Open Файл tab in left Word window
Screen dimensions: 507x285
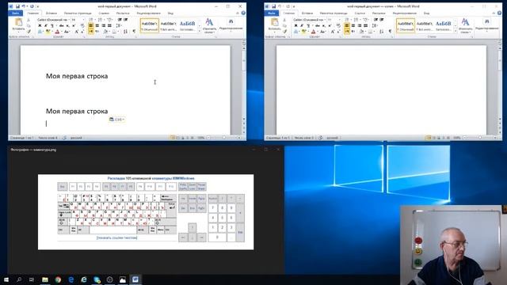[15, 13]
